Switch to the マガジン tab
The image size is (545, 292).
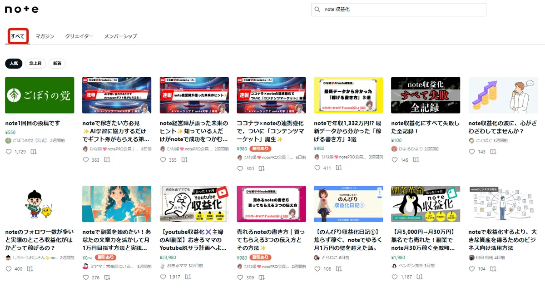[45, 36]
